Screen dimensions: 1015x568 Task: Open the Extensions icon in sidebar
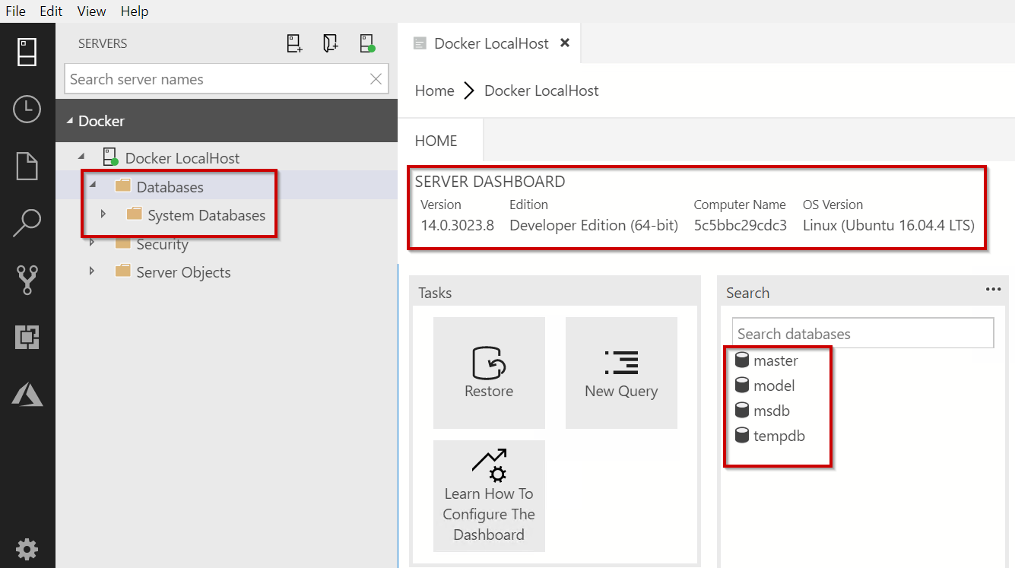click(27, 337)
